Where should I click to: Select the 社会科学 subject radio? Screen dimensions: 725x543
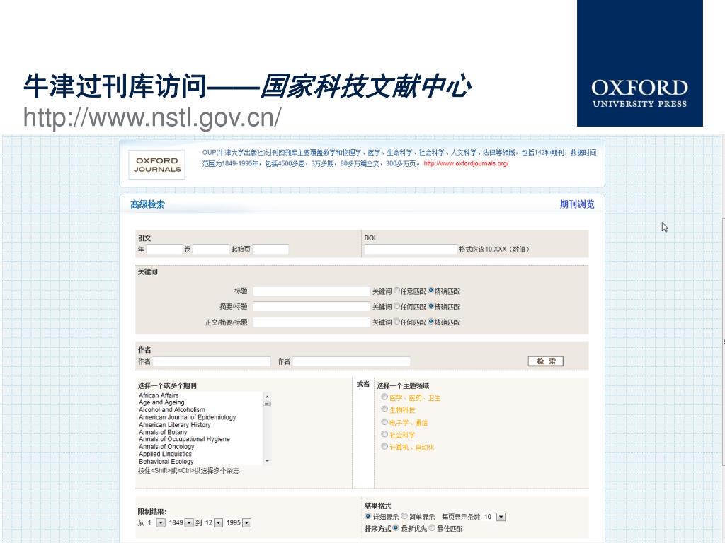[384, 434]
